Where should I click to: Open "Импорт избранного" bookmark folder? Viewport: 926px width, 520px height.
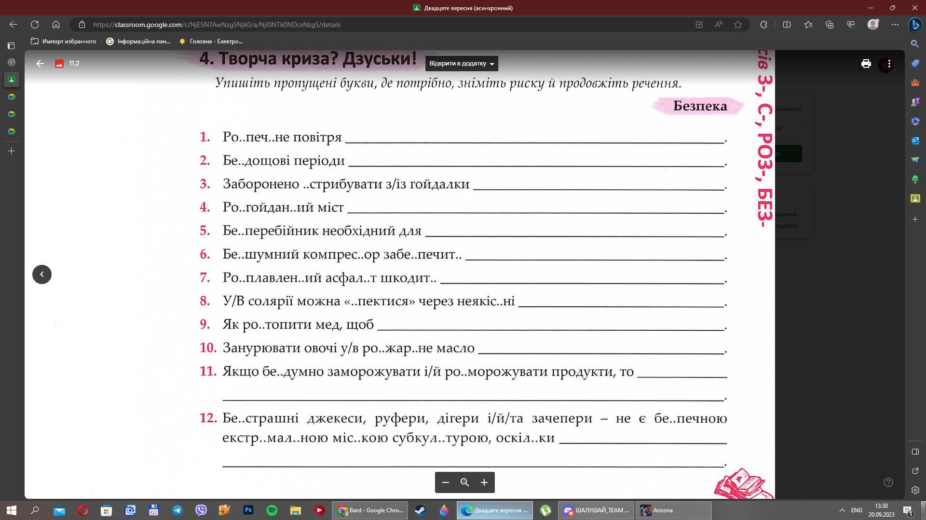(x=64, y=41)
